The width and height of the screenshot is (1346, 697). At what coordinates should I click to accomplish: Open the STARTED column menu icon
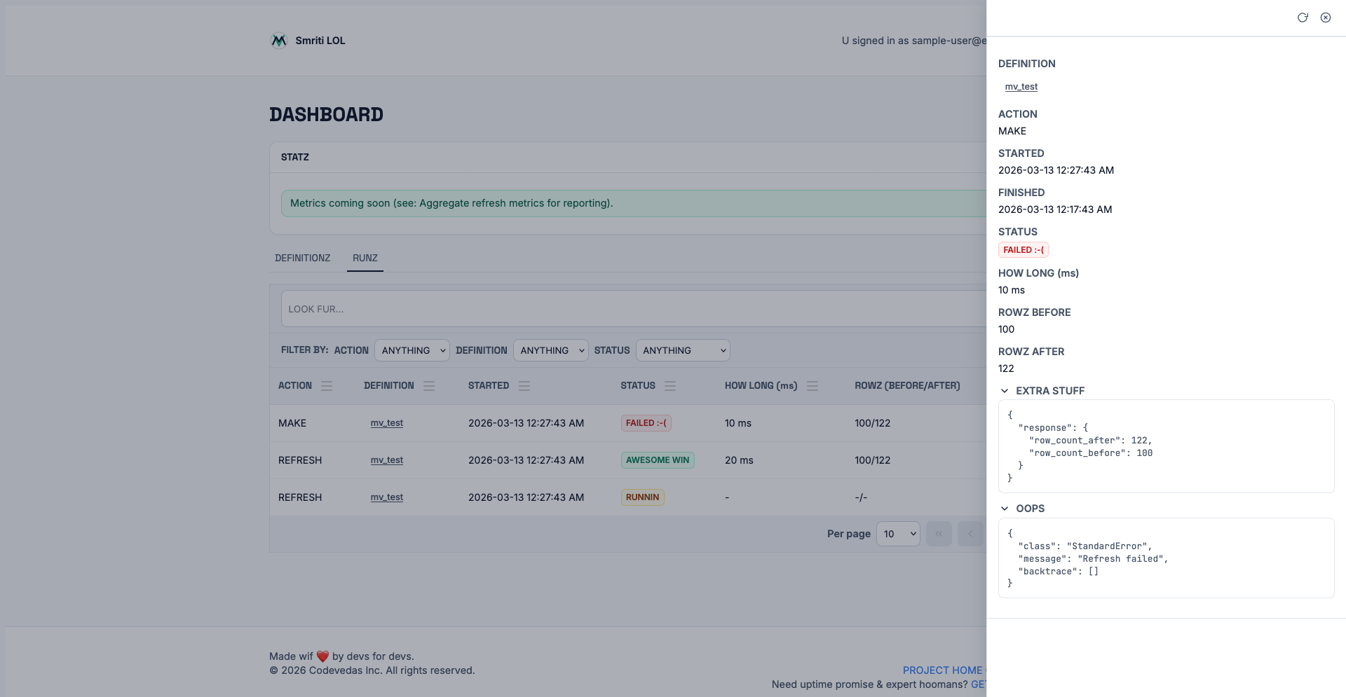point(524,386)
